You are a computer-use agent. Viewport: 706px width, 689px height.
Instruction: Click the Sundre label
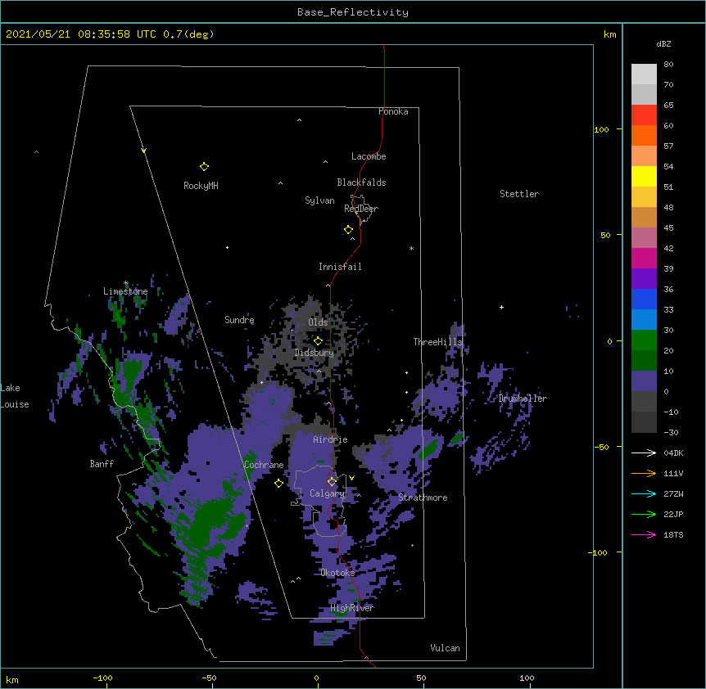click(x=239, y=320)
